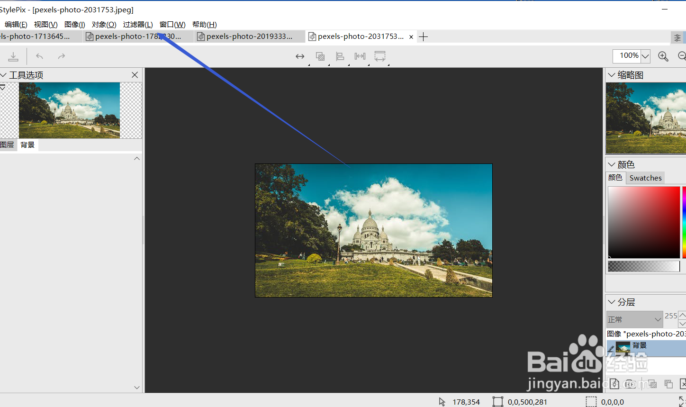The image size is (686, 407).
Task: Click the distribute horizontal spacing icon
Action: coord(360,56)
